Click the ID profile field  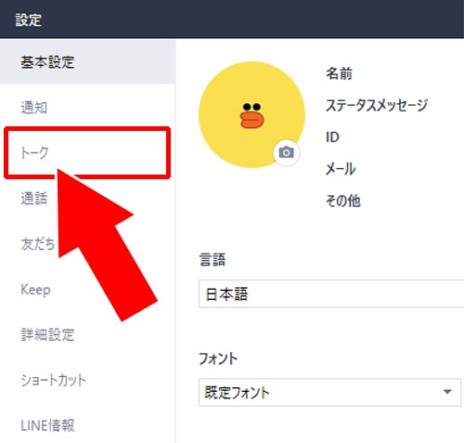coord(332,137)
